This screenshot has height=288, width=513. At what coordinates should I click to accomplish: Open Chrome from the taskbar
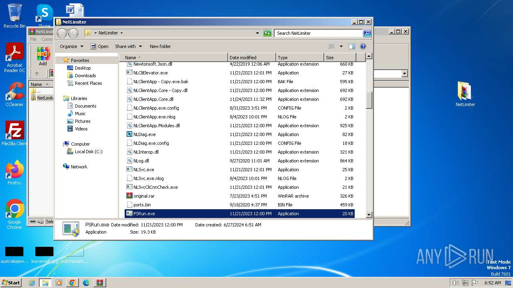pos(72,283)
